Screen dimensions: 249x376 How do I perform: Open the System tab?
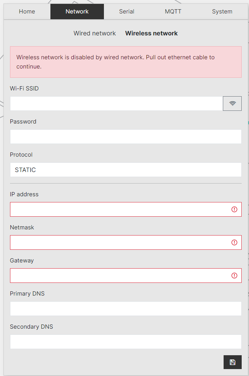coord(222,11)
